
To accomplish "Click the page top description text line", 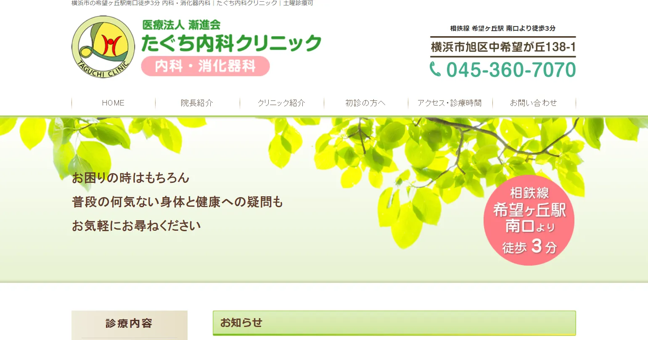I will pyautogui.click(x=192, y=3).
